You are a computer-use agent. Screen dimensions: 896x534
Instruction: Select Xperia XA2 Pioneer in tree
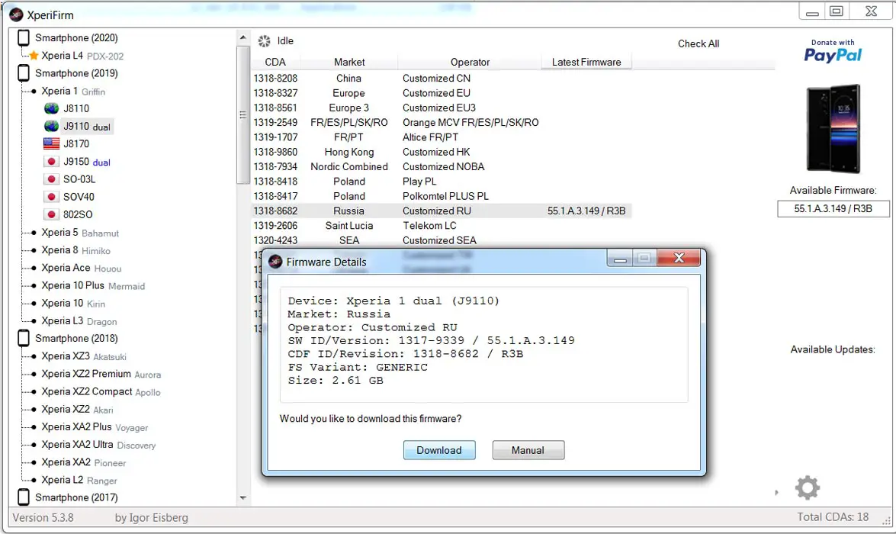(x=83, y=462)
